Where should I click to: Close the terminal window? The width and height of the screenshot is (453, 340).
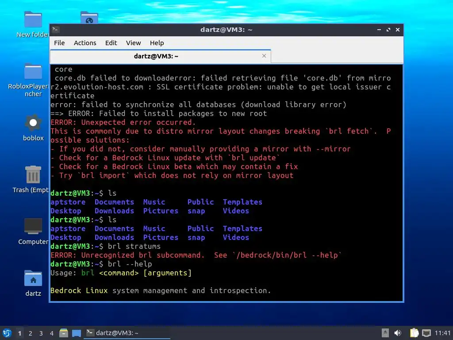click(x=398, y=30)
